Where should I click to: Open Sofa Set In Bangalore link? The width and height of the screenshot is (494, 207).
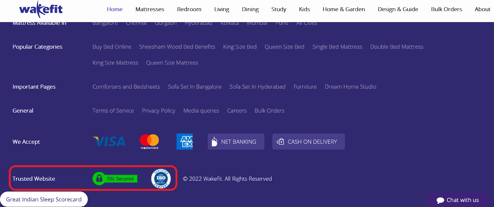[x=195, y=87]
